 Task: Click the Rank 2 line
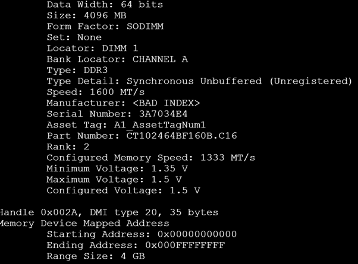pyautogui.click(x=68, y=147)
